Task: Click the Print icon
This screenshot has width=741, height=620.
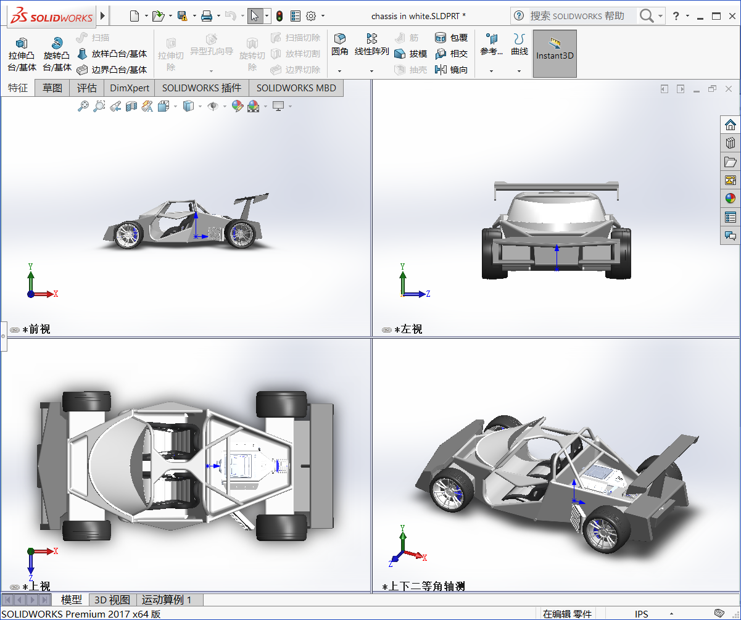Action: pyautogui.click(x=207, y=16)
